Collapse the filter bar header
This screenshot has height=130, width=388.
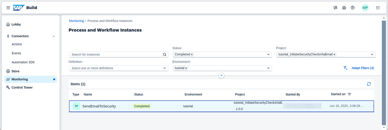(221, 76)
